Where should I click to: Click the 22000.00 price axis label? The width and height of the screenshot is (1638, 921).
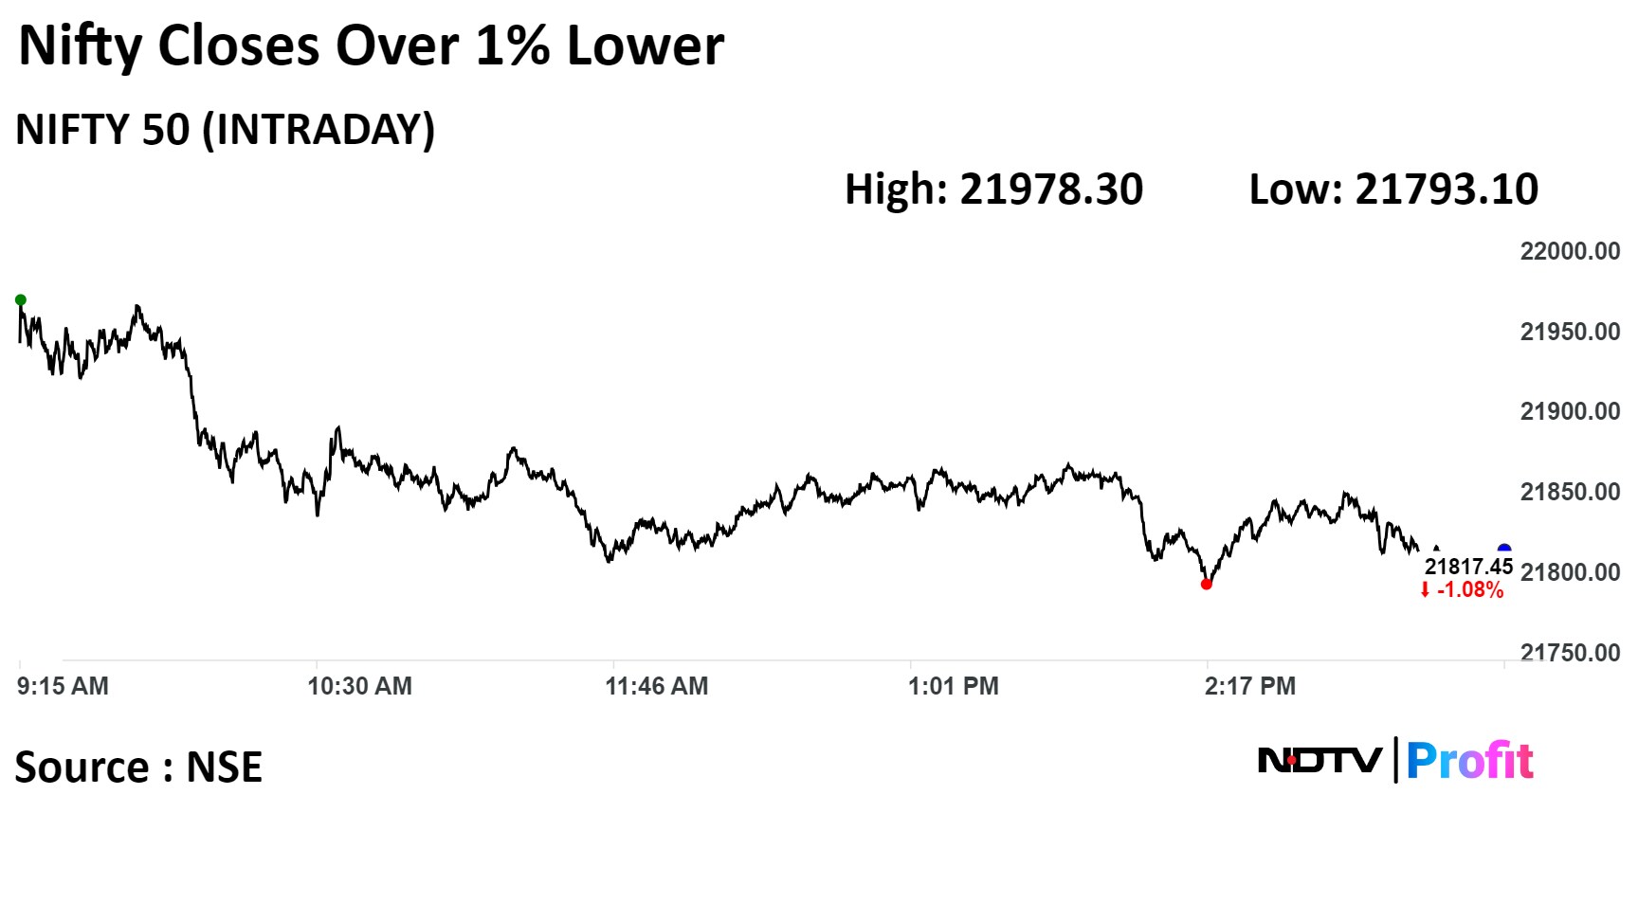pyautogui.click(x=1570, y=252)
